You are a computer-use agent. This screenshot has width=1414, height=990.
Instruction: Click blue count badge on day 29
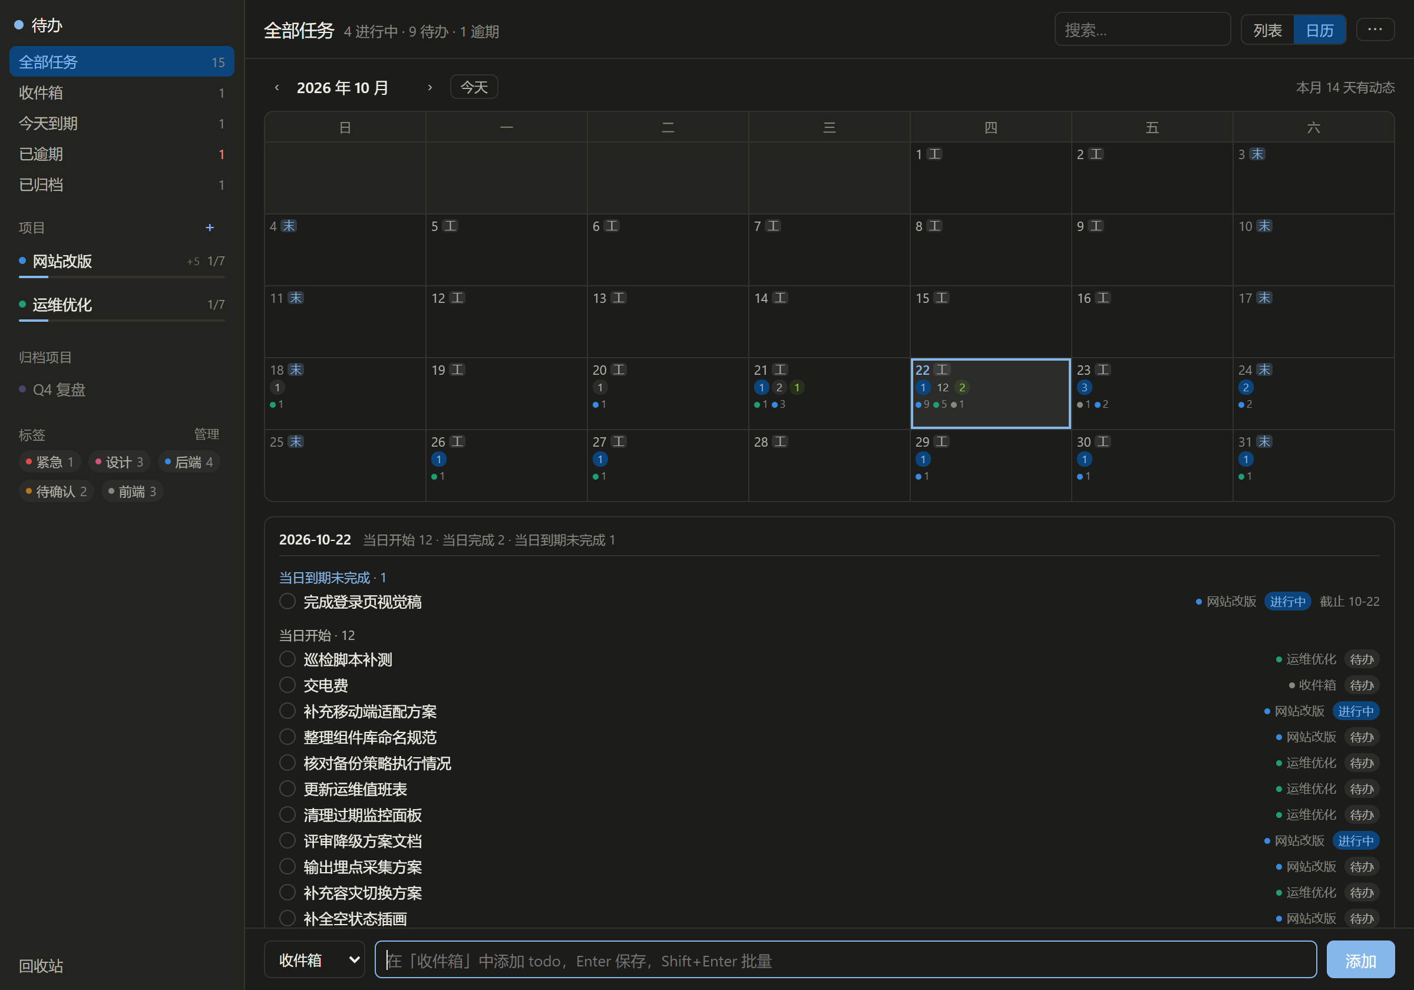tap(923, 460)
